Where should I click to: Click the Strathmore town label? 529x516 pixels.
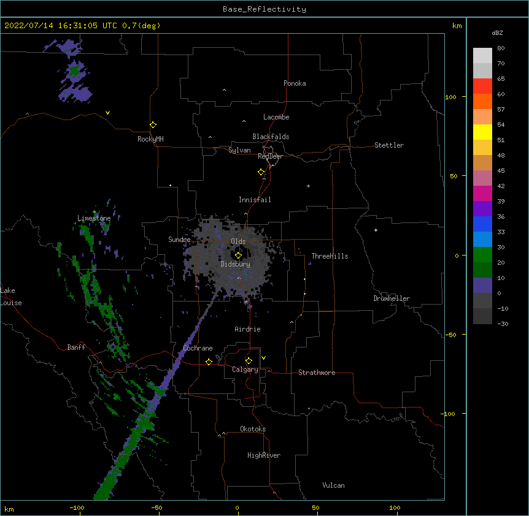coord(317,373)
